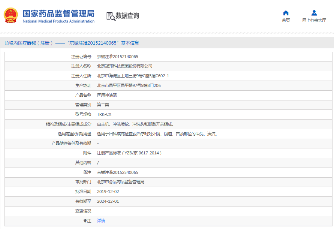Click the 生产地址 label
334x229 pixels.
[83, 85]
